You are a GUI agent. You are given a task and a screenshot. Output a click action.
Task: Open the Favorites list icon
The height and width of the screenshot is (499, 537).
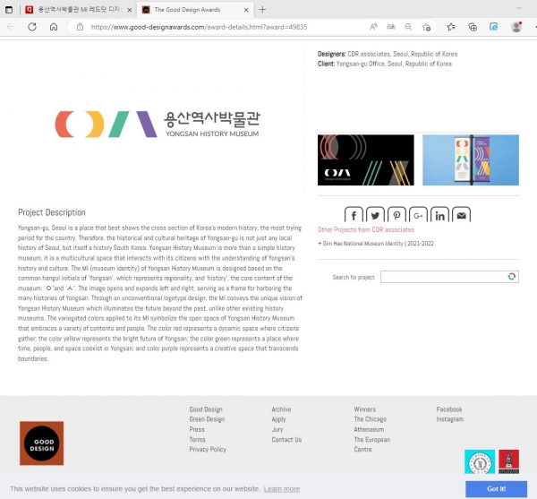pos(451,27)
